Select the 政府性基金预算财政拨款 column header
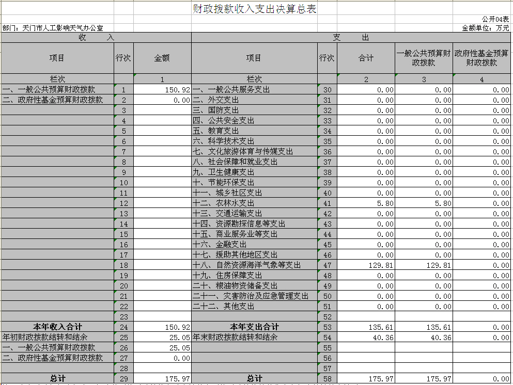 pos(481,58)
